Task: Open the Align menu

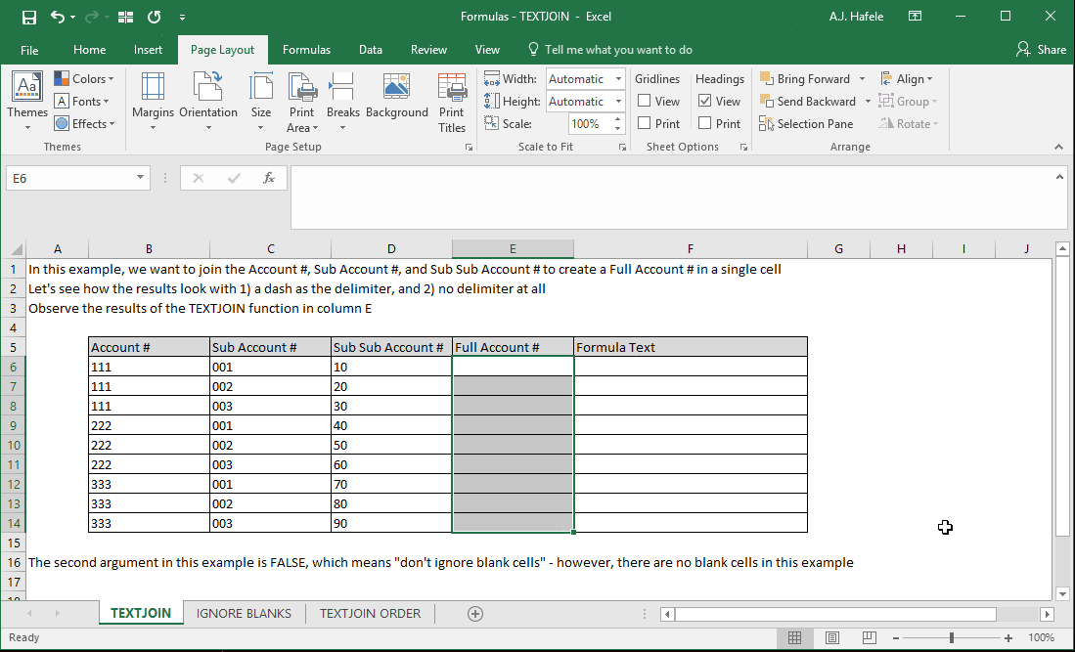Action: 907,79
